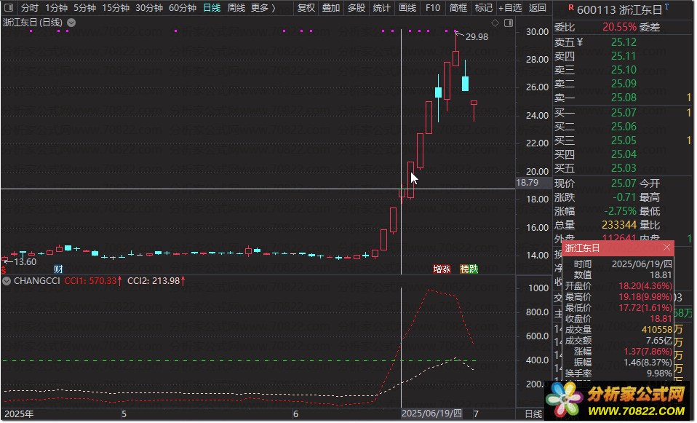Expand dropdown next to 浙江东日 (日线)
Screen dimensions: 697x423
point(71,23)
